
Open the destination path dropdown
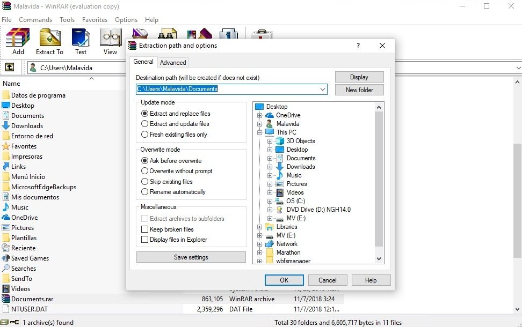pos(322,89)
